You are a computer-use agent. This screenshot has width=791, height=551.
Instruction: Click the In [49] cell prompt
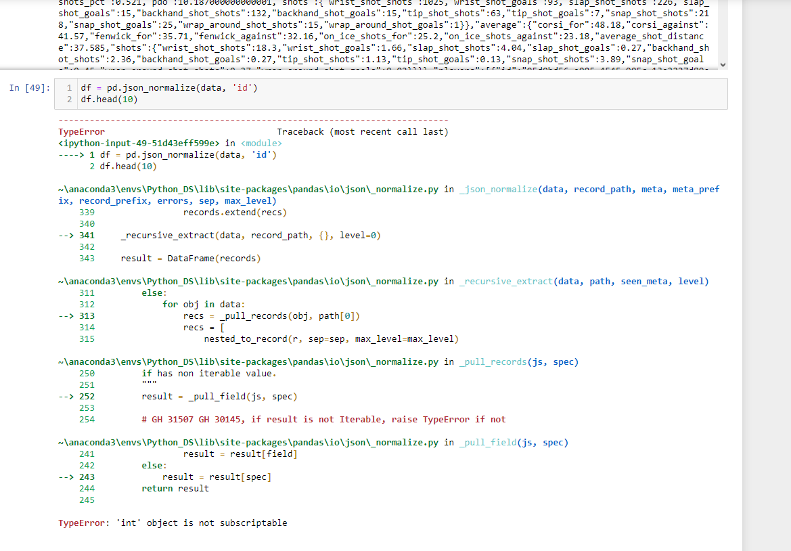tap(29, 88)
